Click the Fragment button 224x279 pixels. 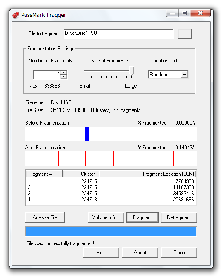(142, 217)
